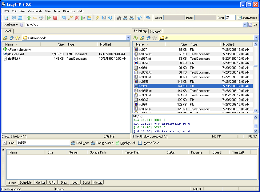
Task: Send raw command using lightning bolt icon
Action: coord(97,18)
